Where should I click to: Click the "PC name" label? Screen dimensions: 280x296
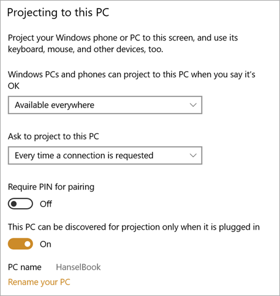[x=25, y=267]
